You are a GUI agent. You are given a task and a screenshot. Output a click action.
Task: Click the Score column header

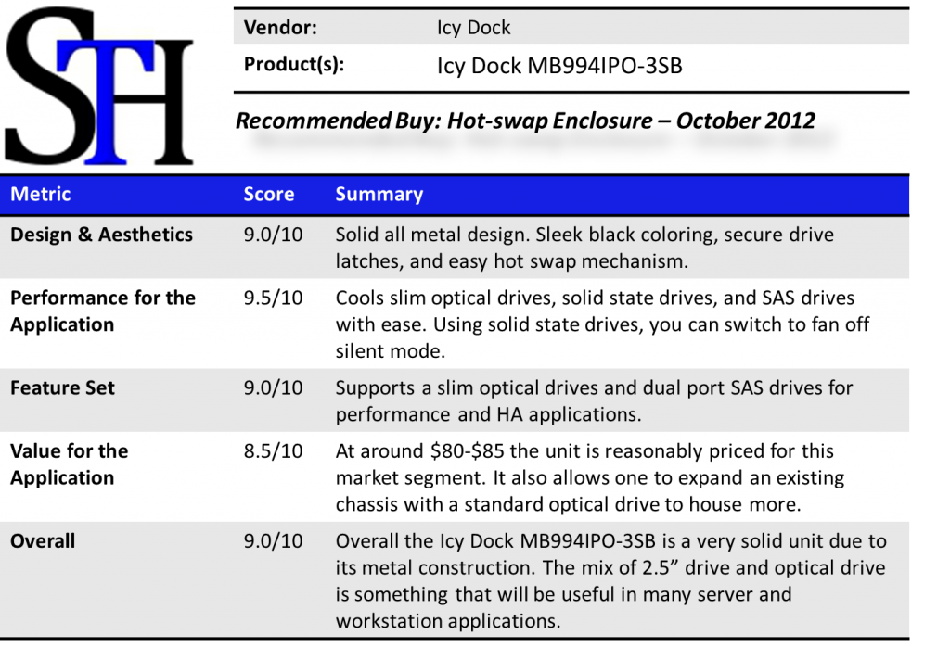click(268, 195)
